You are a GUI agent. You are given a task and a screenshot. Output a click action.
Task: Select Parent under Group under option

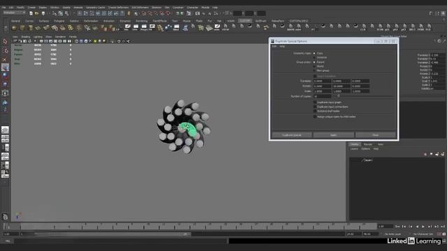pyautogui.click(x=314, y=62)
